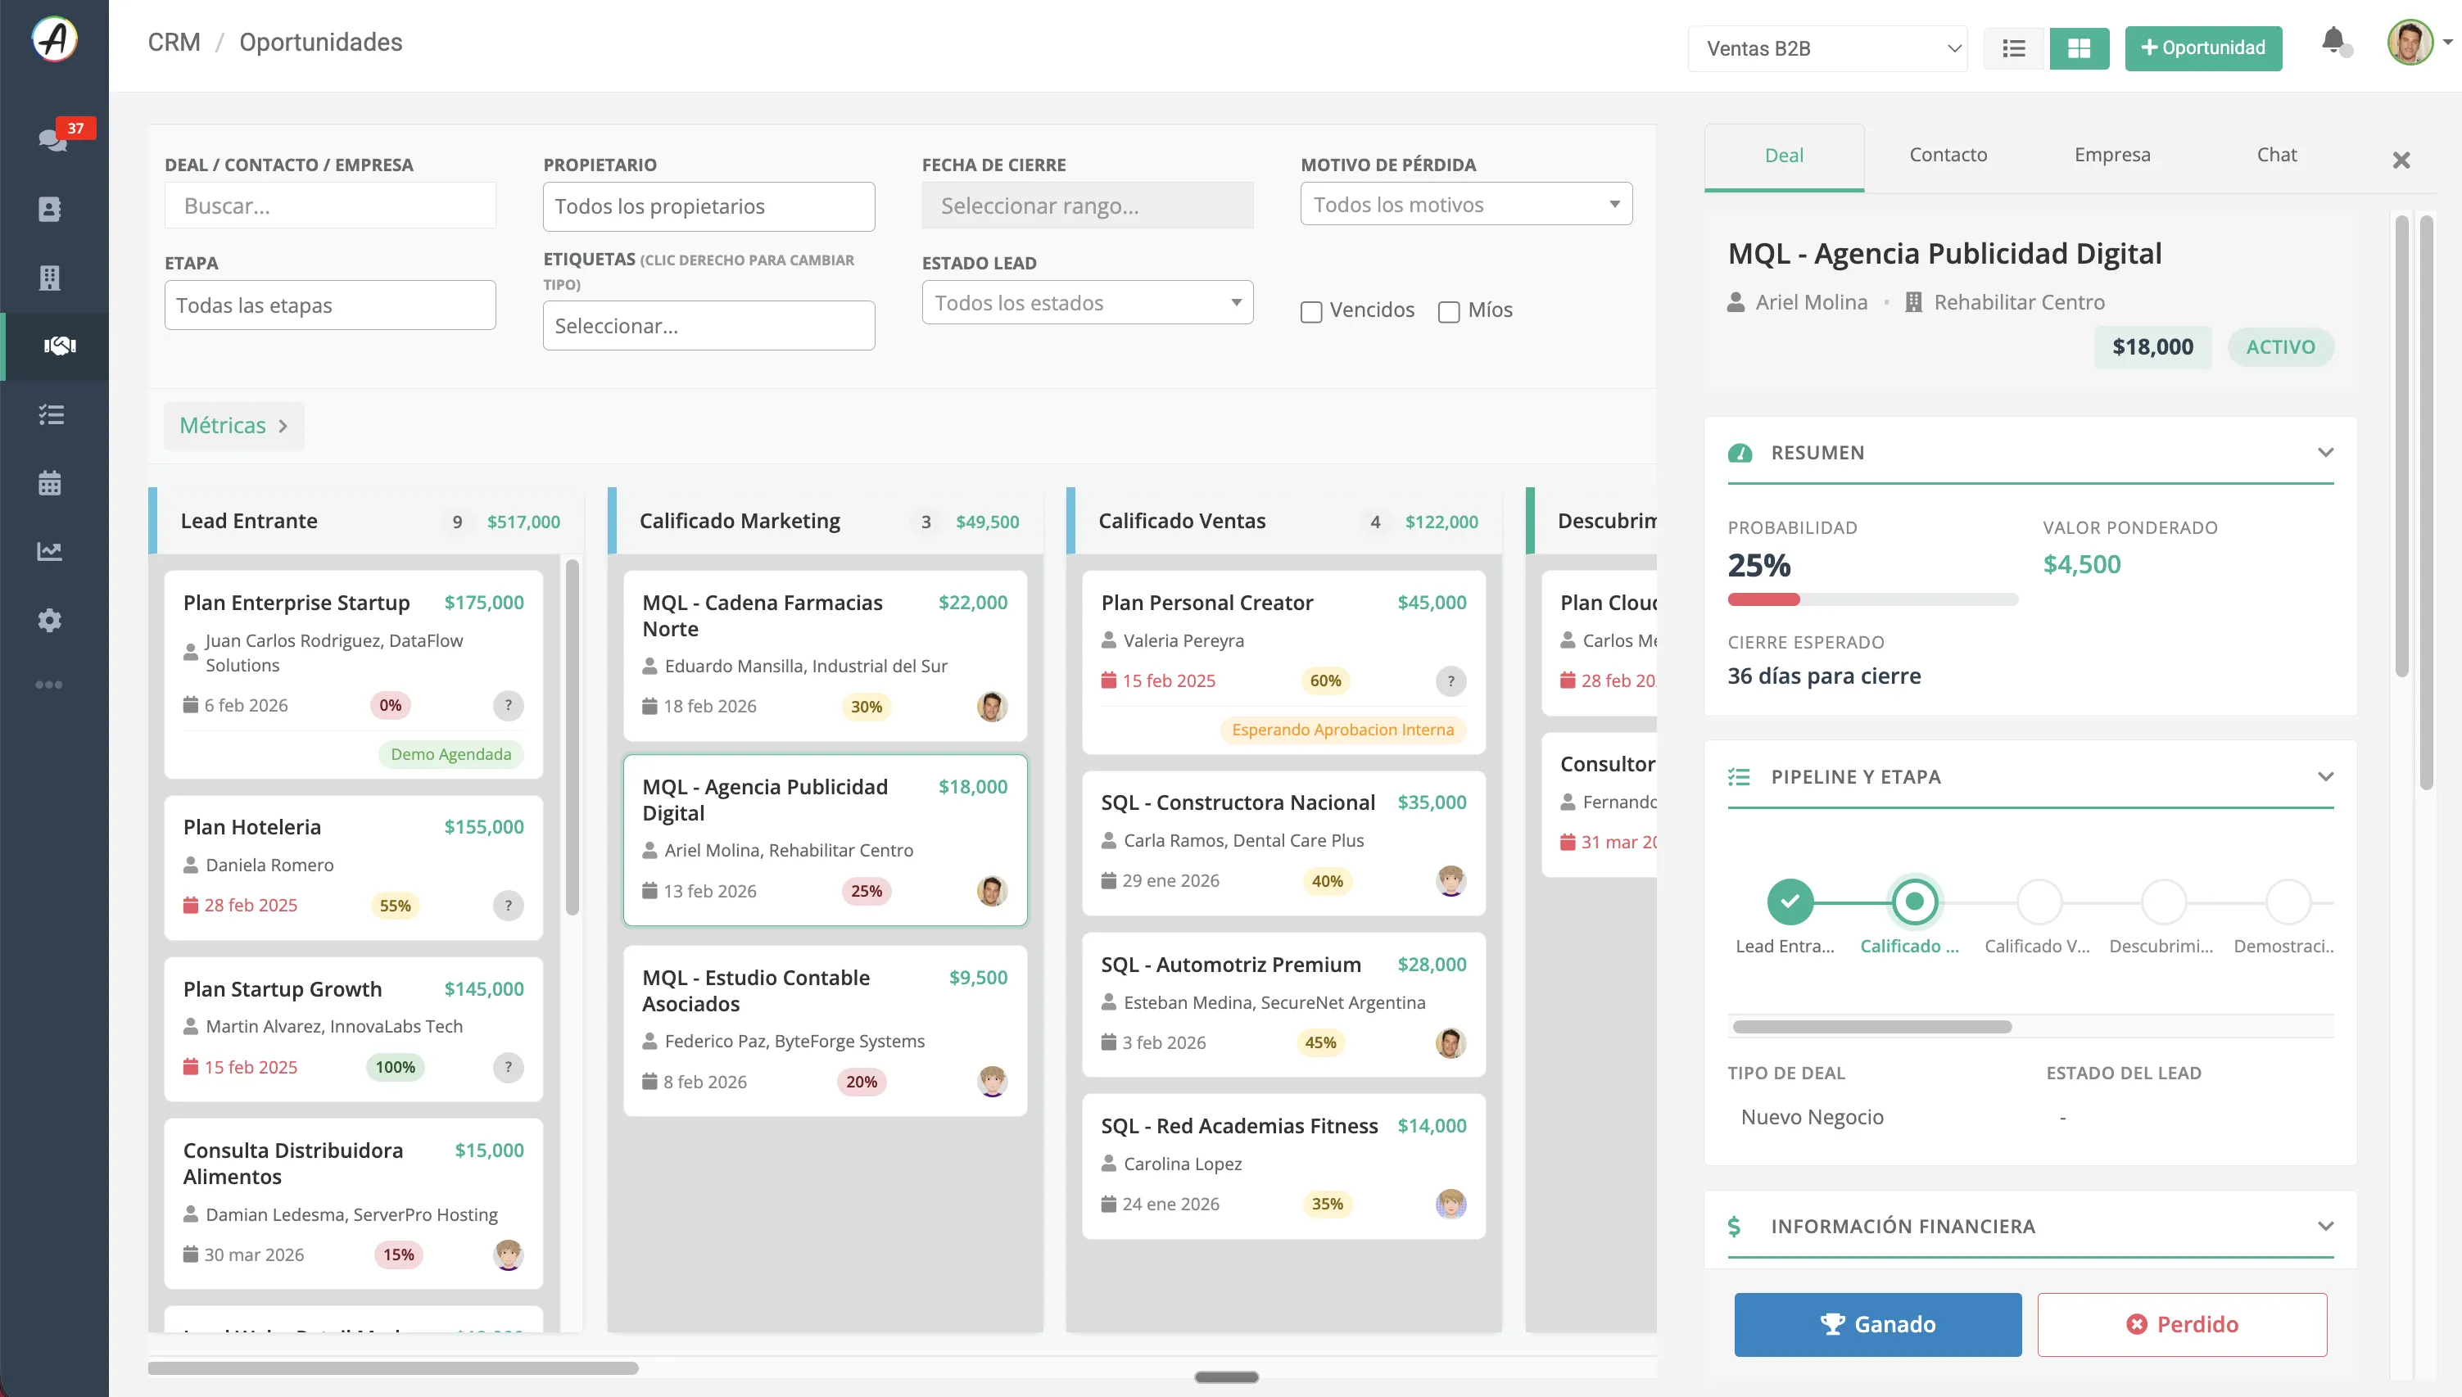Viewport: 2462px width, 1397px height.
Task: Open the calendar sidebar icon
Action: 50,482
